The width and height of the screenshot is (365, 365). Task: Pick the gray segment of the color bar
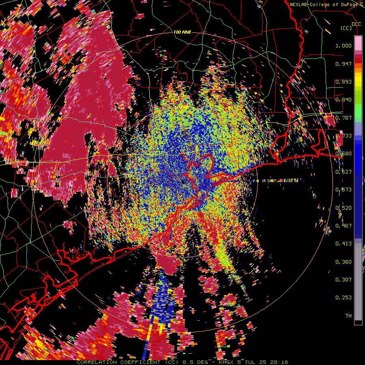[358, 282]
